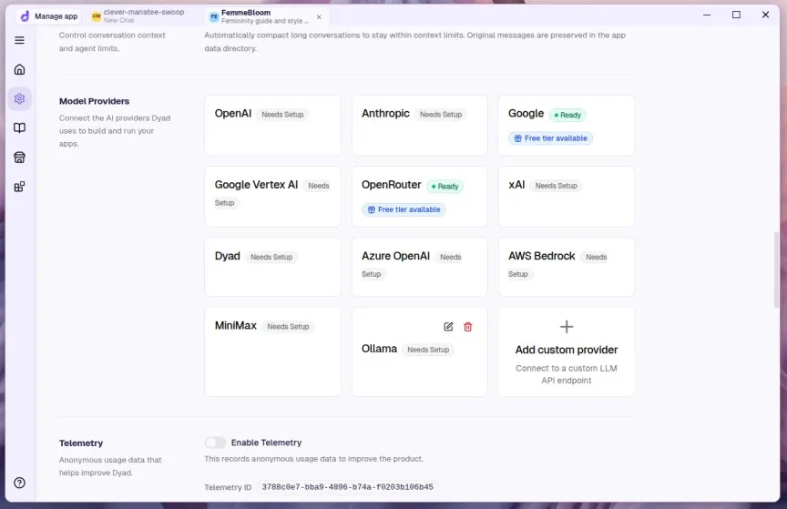Open the Azure OpenAI provider card
Screen dimensions: 787x509
(420, 267)
